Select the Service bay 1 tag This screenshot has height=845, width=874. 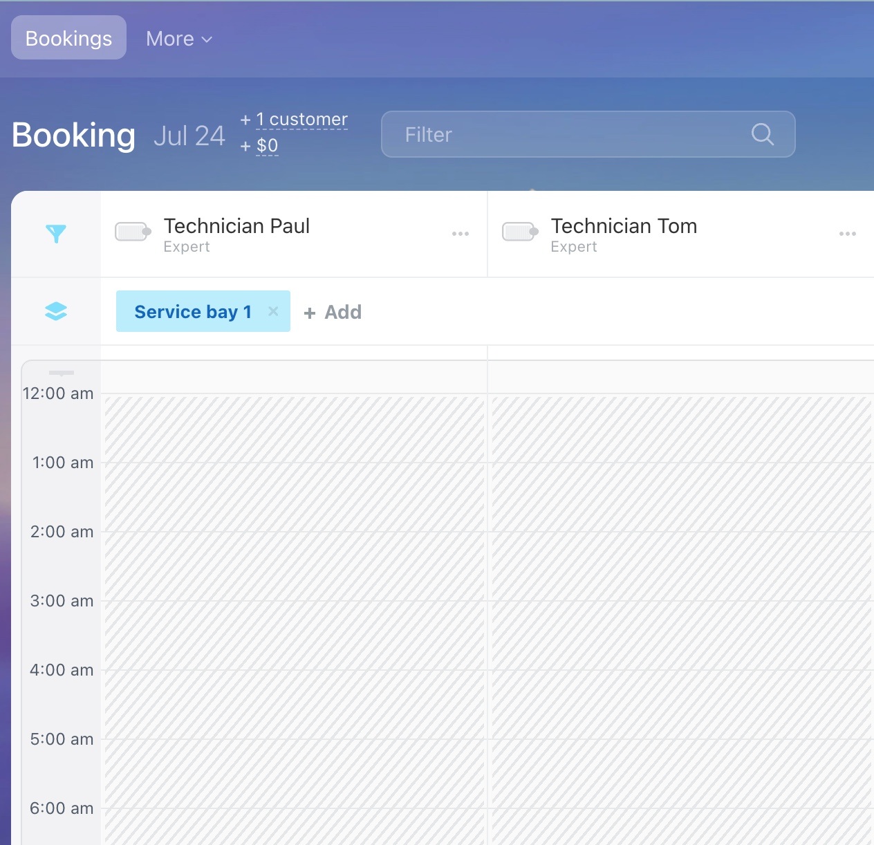192,312
